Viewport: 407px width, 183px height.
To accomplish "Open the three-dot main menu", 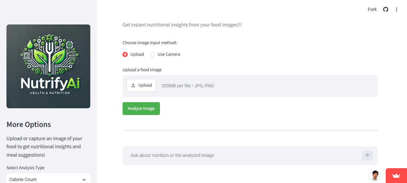I will coord(397,10).
